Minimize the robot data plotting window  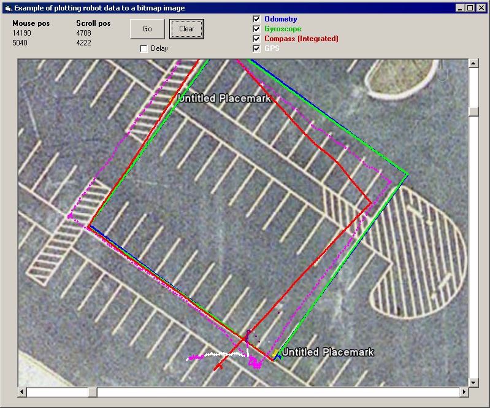click(461, 8)
